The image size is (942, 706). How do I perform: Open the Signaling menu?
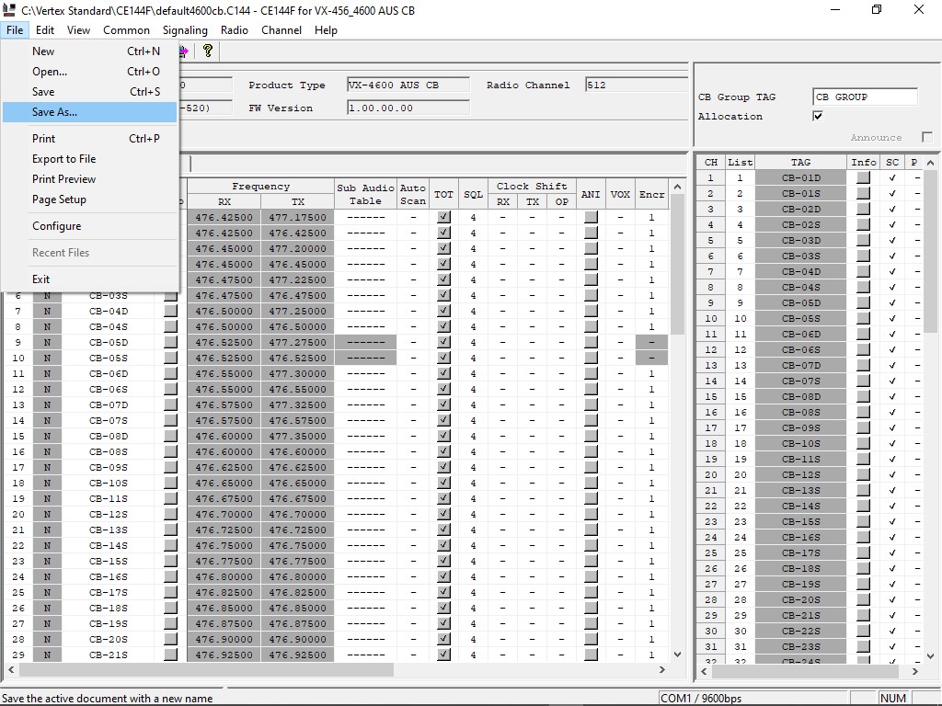185,30
